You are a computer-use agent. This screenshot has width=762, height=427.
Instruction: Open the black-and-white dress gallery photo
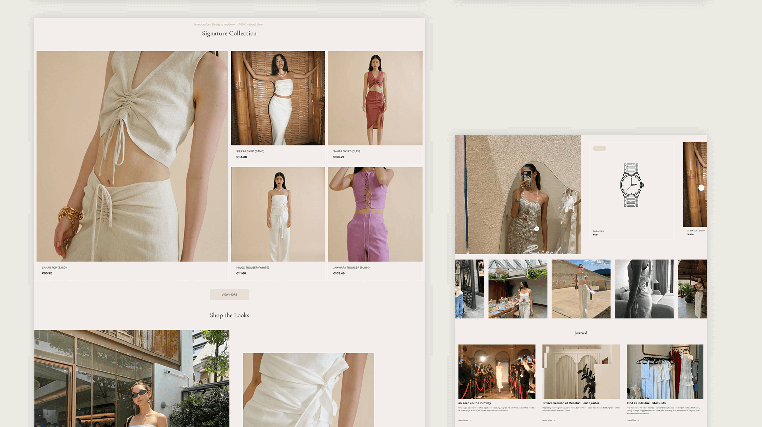tap(644, 289)
